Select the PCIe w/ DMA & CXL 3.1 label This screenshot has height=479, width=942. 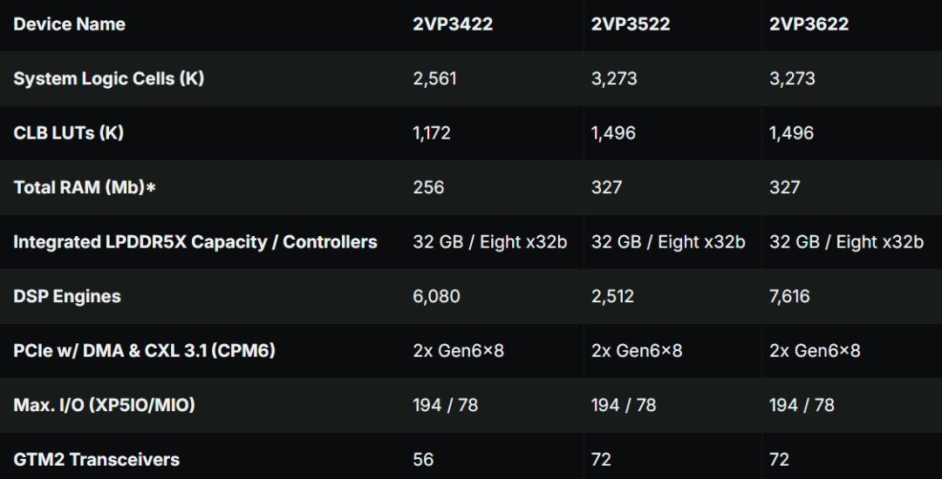pyautogui.click(x=144, y=351)
